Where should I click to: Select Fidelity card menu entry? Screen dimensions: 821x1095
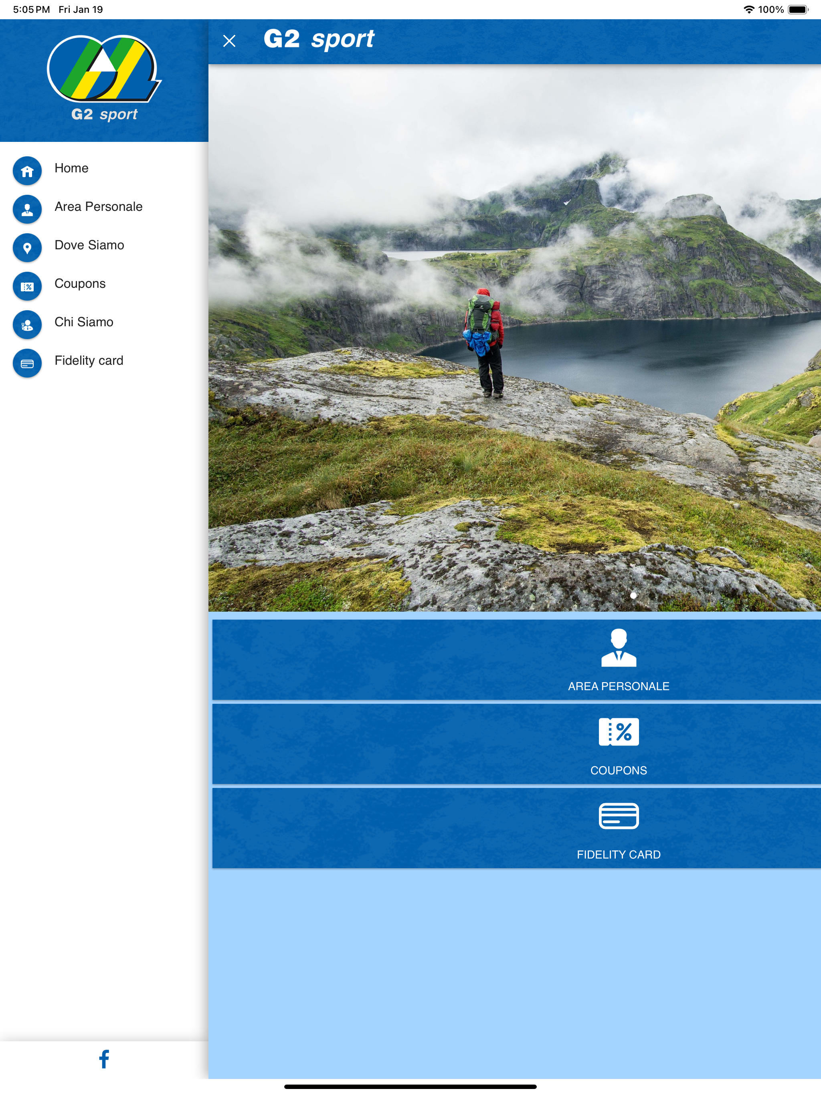coord(89,360)
